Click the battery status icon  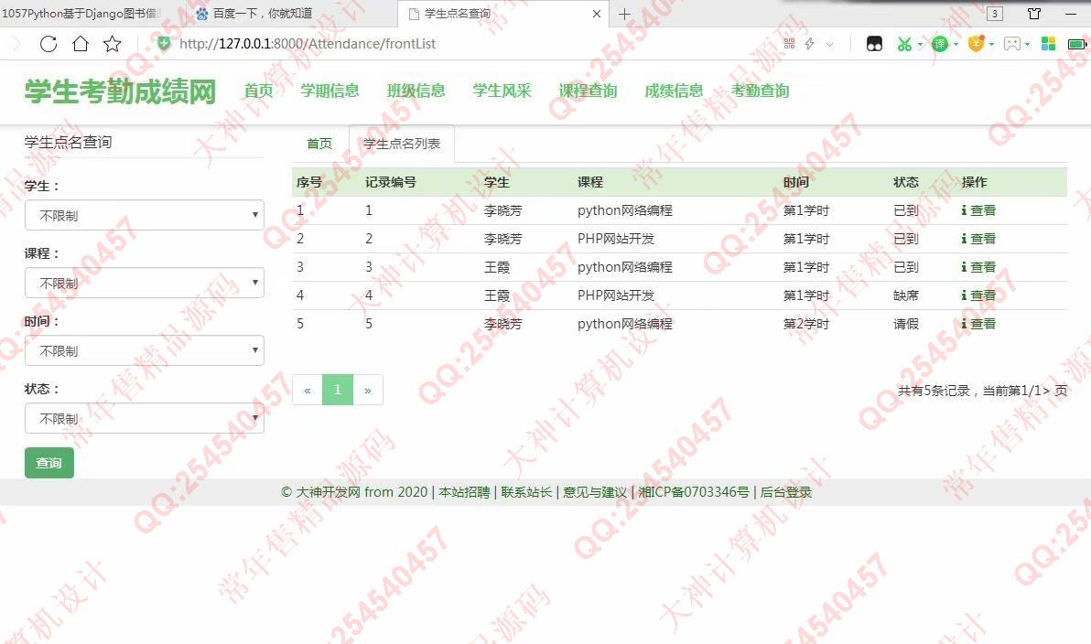pyautogui.click(x=1078, y=44)
